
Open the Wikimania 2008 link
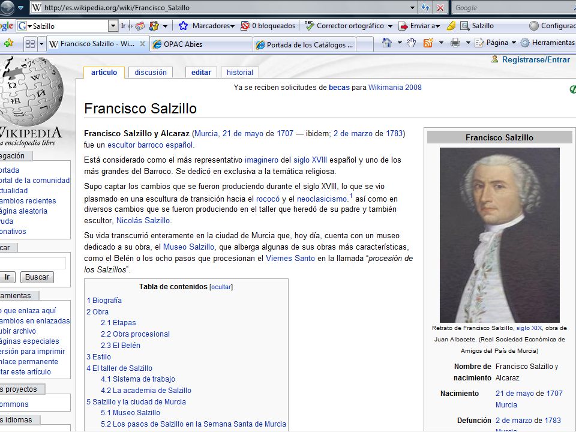pos(395,88)
